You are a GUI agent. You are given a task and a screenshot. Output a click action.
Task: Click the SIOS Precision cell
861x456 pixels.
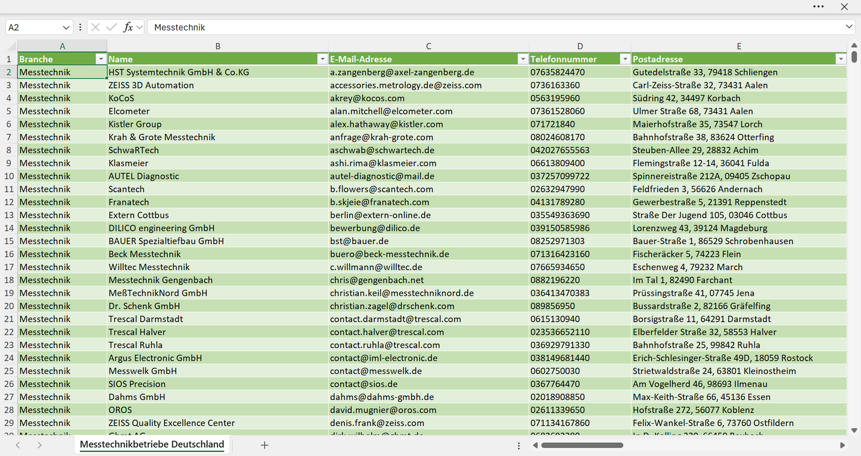click(x=218, y=384)
